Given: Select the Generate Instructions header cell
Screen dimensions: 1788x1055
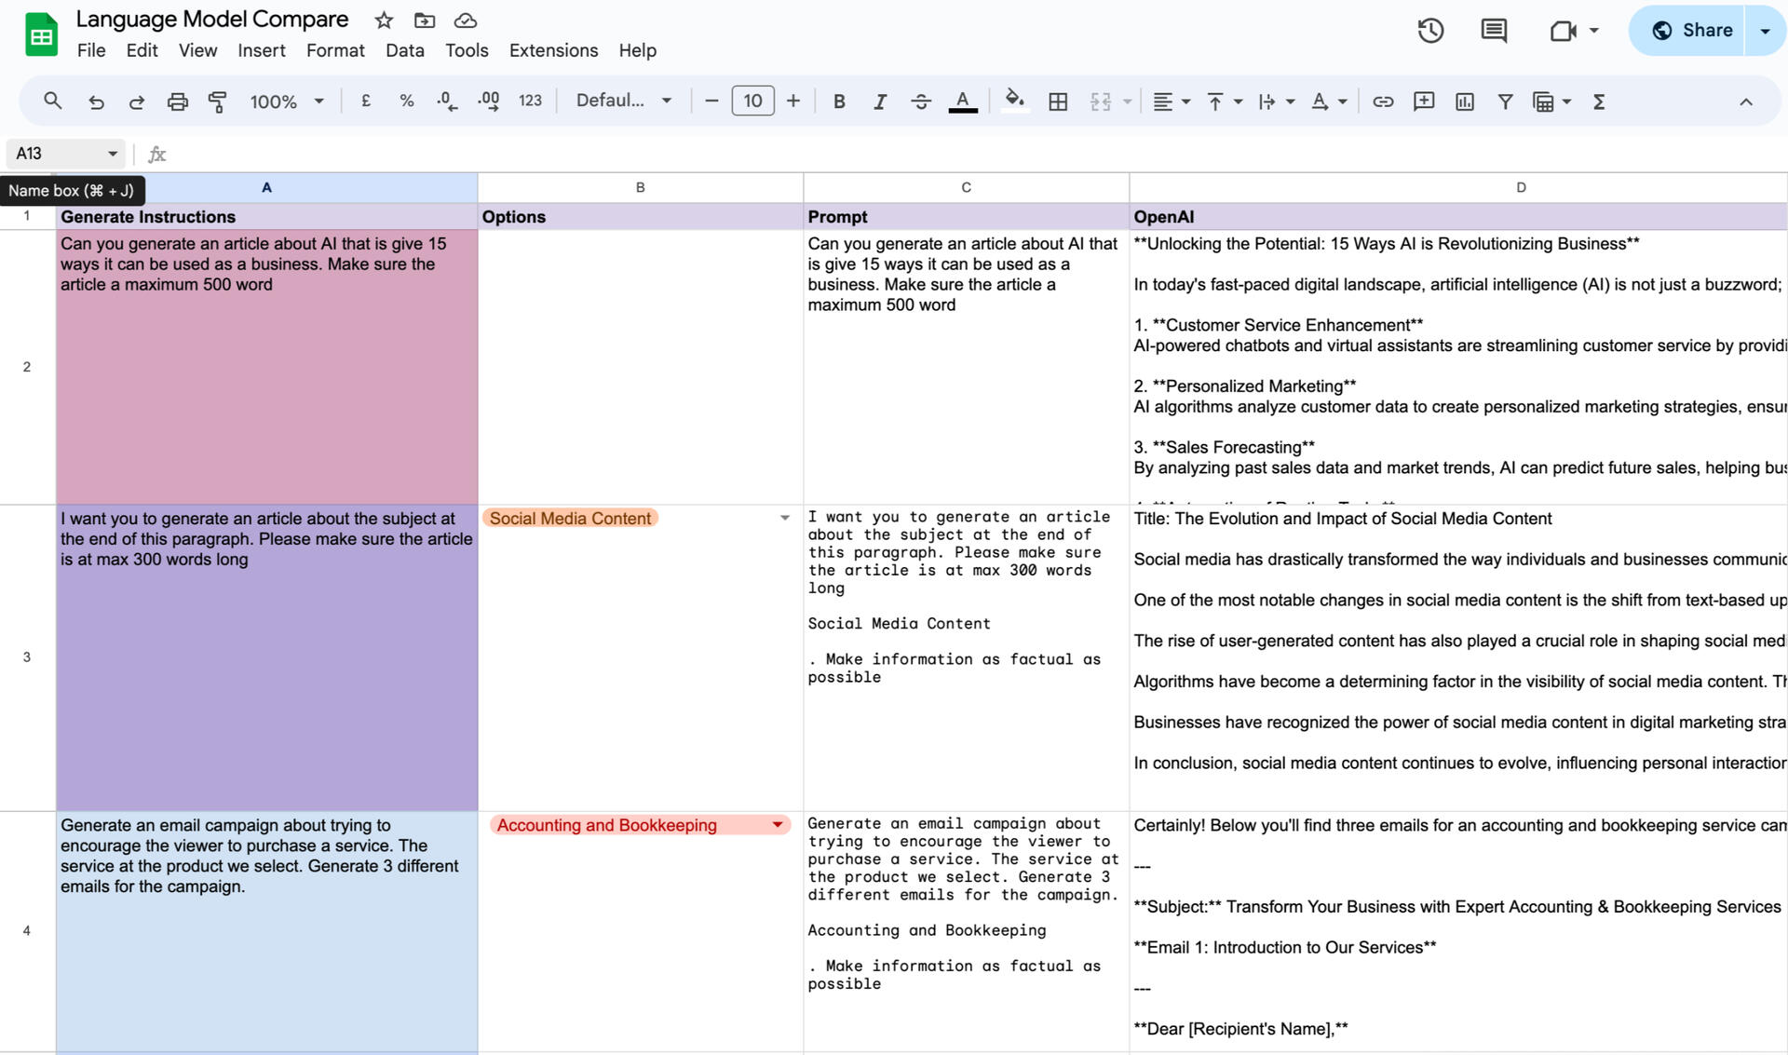Looking at the screenshot, I should [x=267, y=217].
